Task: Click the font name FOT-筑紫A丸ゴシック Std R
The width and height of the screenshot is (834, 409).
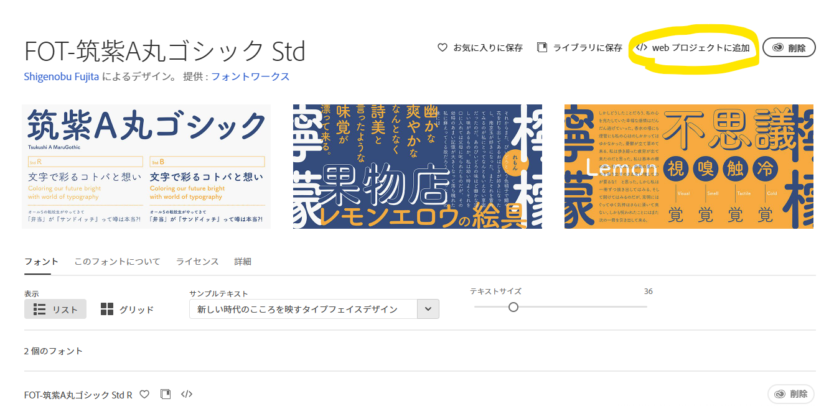Action: point(78,395)
